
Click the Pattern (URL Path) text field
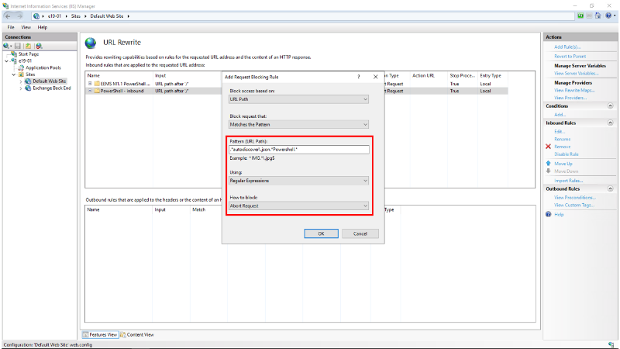[298, 150]
